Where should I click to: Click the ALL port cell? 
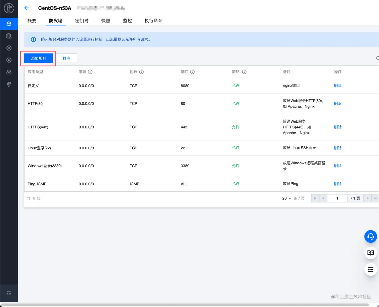pyautogui.click(x=184, y=184)
